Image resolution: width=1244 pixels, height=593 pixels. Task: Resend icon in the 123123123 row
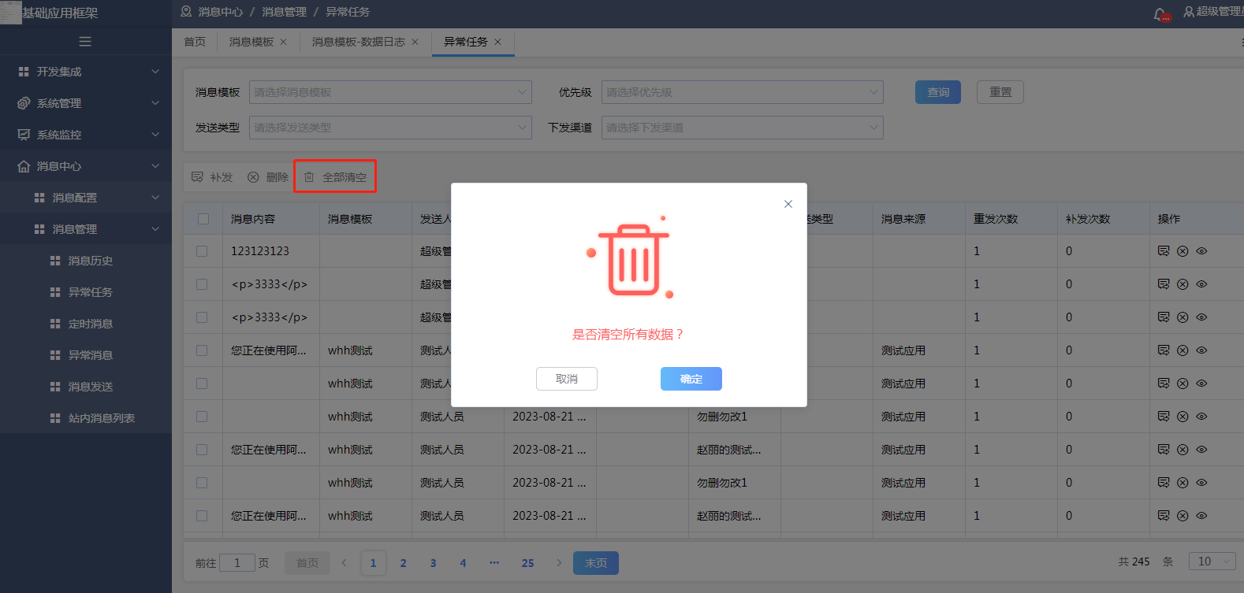1164,251
